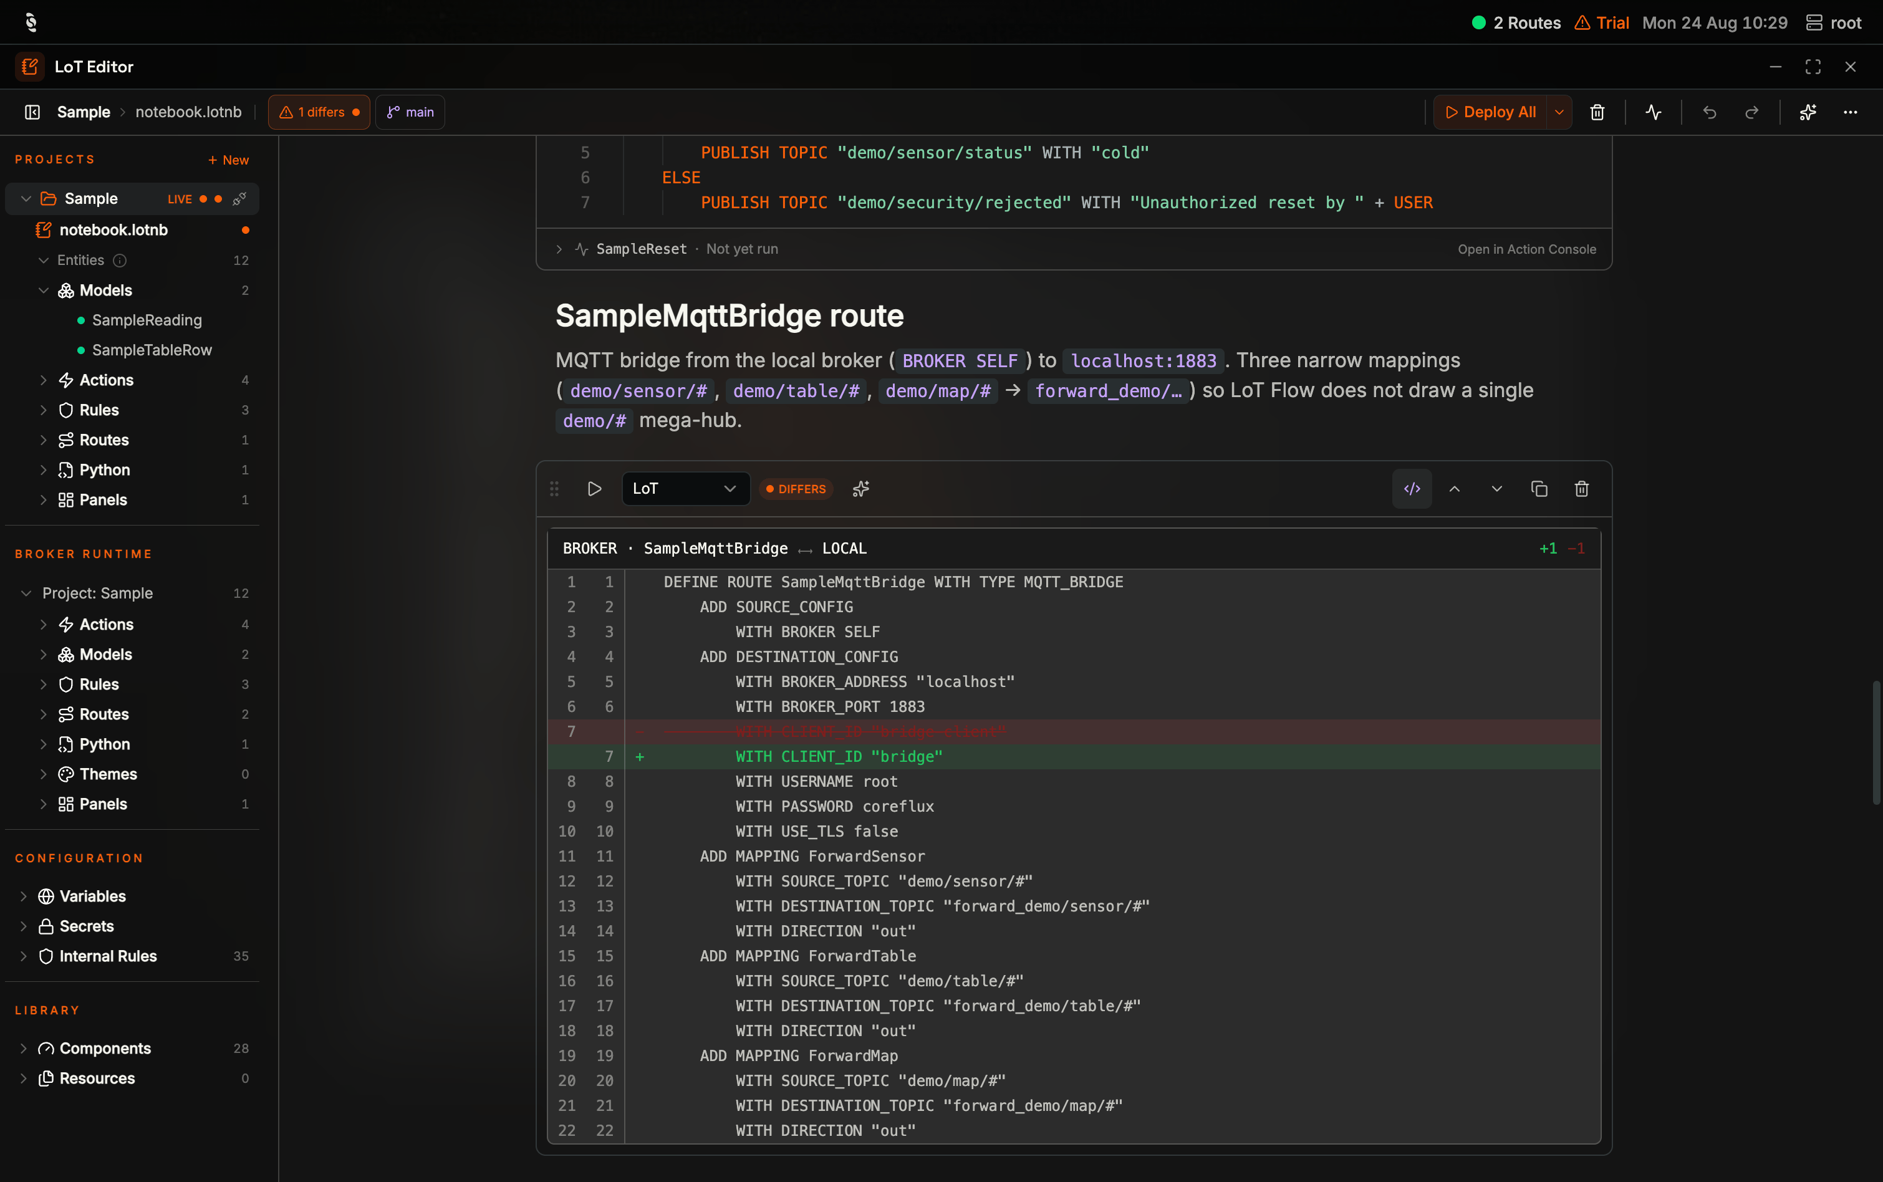Expand Components in Library

tap(24, 1049)
